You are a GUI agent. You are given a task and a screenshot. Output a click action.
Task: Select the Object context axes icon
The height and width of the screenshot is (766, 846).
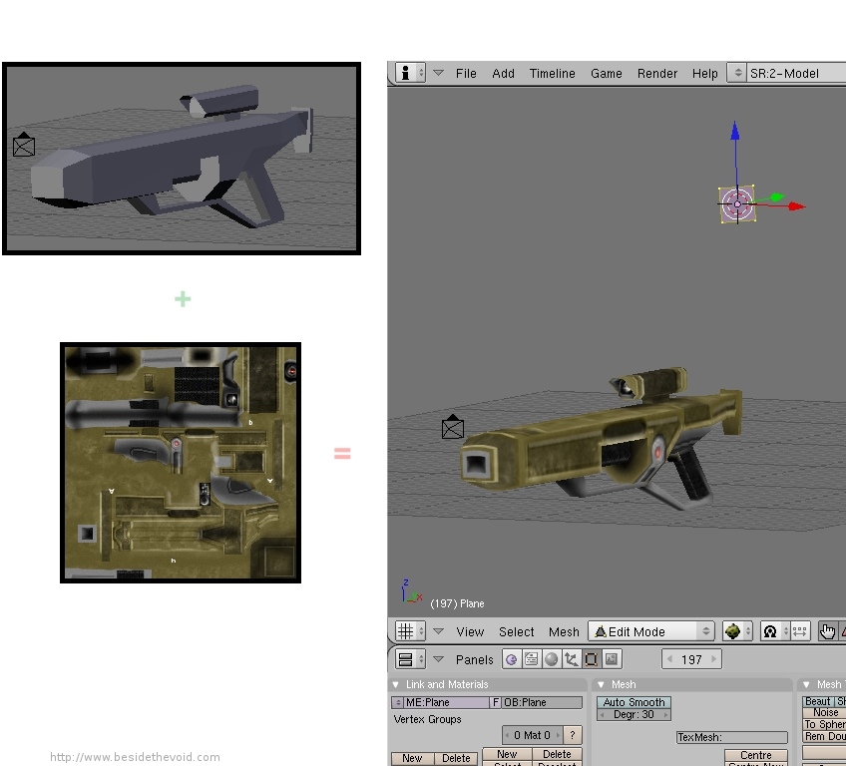click(x=572, y=659)
